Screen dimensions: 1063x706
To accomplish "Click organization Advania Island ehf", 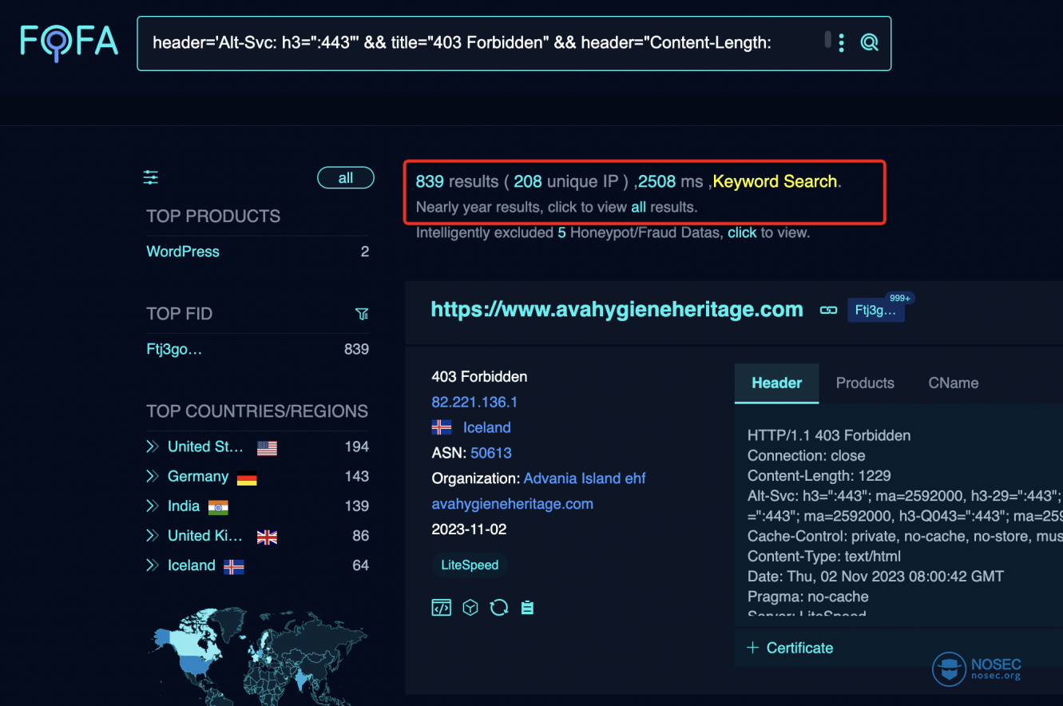I will [585, 478].
